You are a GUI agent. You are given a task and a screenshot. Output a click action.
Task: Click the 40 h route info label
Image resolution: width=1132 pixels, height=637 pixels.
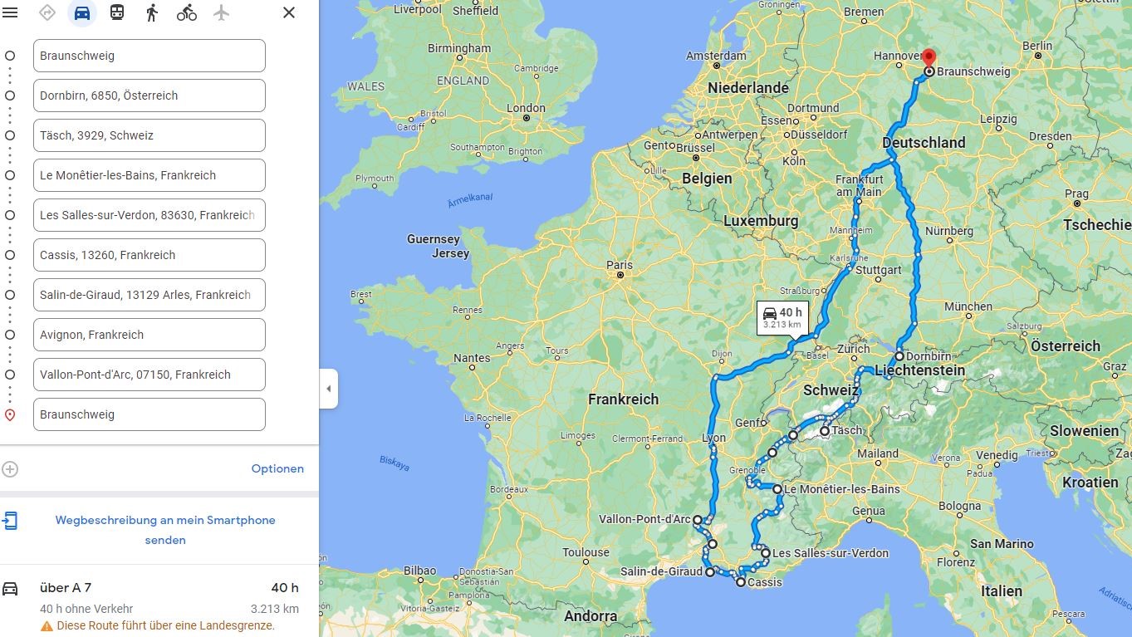tap(782, 318)
